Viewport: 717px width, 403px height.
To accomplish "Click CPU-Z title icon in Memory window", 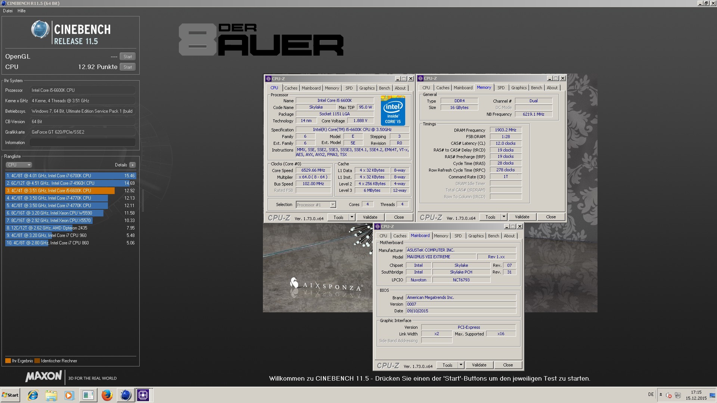I will coord(420,78).
